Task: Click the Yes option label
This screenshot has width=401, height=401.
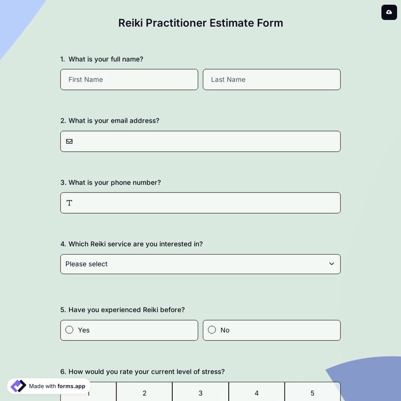Action: [x=84, y=330]
